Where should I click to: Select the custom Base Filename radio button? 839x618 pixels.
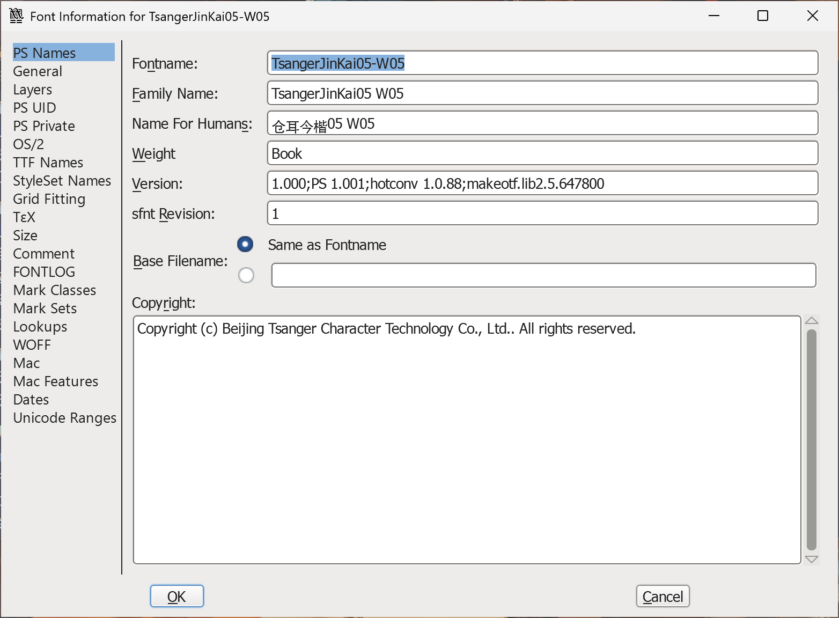point(246,275)
